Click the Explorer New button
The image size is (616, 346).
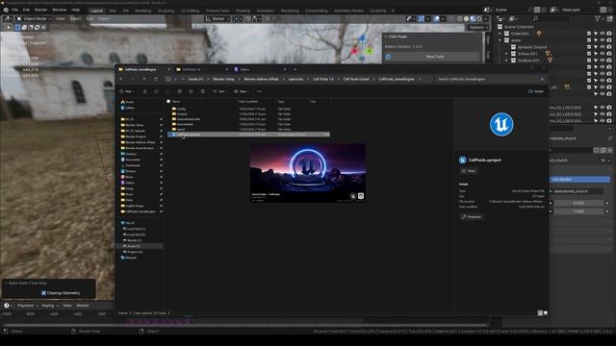126,91
